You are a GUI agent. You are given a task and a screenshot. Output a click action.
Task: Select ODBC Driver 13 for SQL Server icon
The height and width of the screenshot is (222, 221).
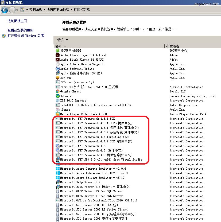(57, 192)
